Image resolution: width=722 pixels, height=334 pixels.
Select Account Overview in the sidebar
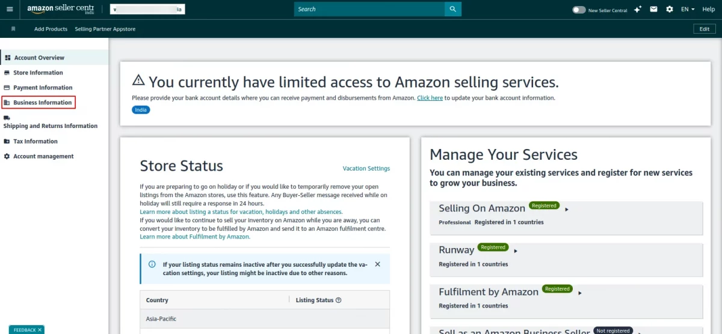[54, 58]
